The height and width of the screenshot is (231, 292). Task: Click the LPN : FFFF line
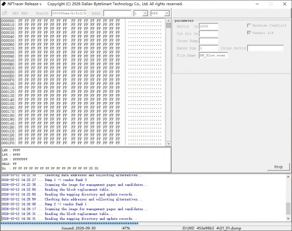coord(11,155)
